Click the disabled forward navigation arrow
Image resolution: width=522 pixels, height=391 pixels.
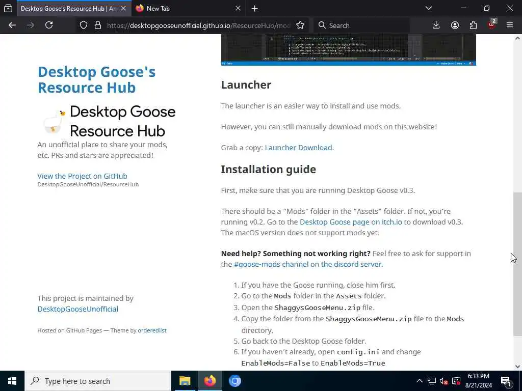tap(31, 25)
